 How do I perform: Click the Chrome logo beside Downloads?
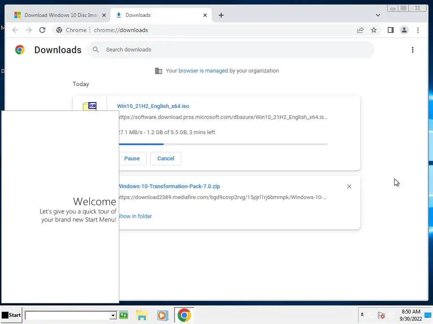pyautogui.click(x=20, y=50)
